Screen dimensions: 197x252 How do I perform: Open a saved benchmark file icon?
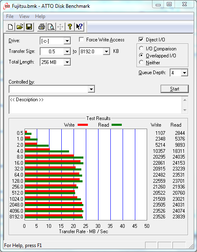click(x=20, y=27)
